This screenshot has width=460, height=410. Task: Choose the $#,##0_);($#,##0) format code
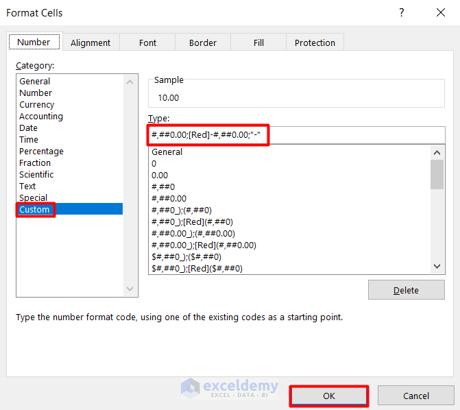[x=289, y=257]
